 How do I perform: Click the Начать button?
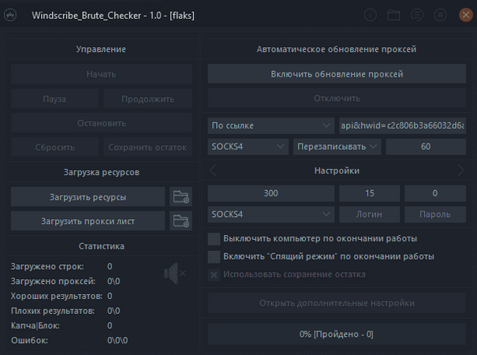point(101,74)
